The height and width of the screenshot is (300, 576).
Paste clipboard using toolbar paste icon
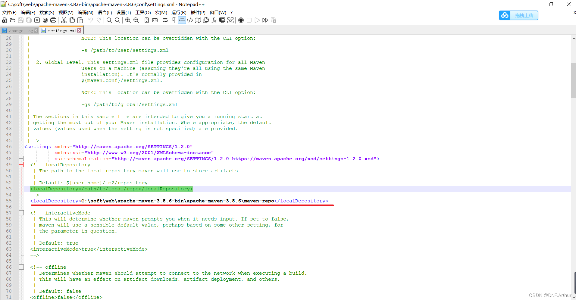pyautogui.click(x=80, y=20)
